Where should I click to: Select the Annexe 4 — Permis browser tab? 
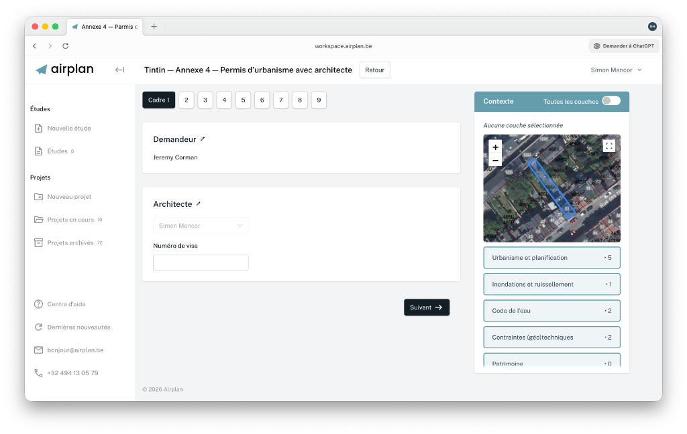[x=105, y=27]
